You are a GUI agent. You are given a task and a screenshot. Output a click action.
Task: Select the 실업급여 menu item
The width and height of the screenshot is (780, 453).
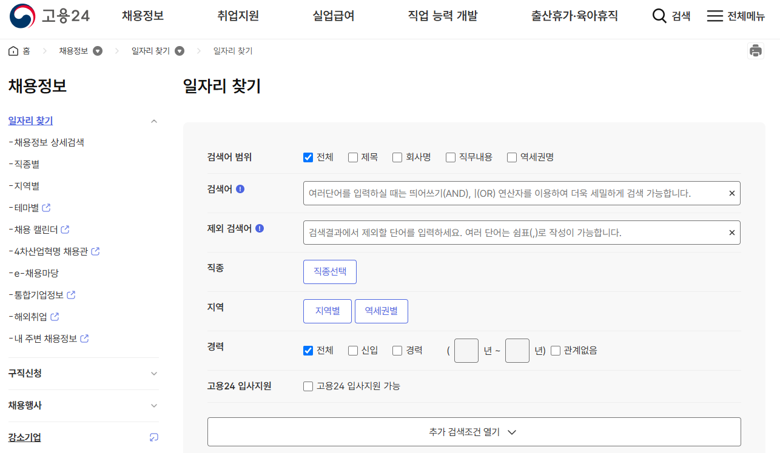[x=333, y=16]
